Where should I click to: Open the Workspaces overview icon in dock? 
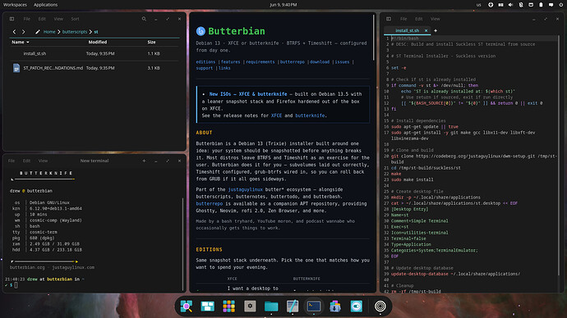[208, 306]
